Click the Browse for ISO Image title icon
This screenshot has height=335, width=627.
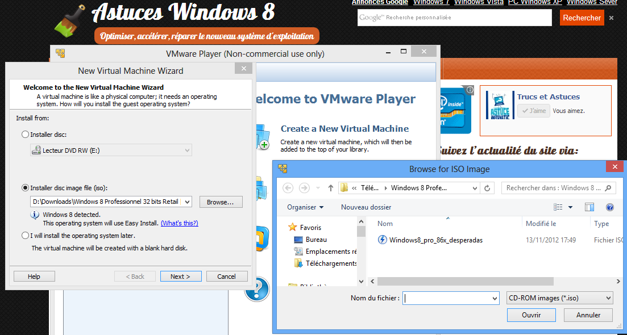coord(283,169)
